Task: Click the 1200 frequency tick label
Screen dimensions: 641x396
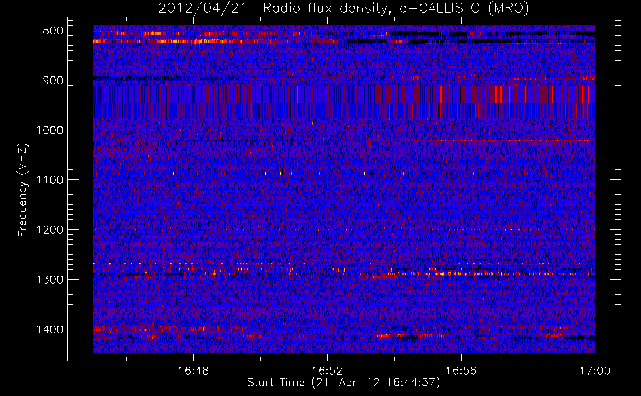Action: [50, 230]
